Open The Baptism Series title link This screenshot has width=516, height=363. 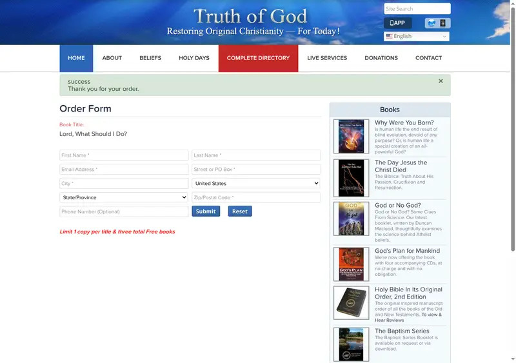tap(402, 331)
